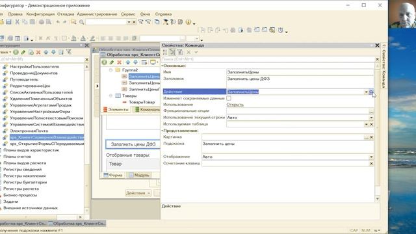Viewport: 416px width, 234px height.
Task: Switch to the Команды tab
Action: click(x=147, y=109)
